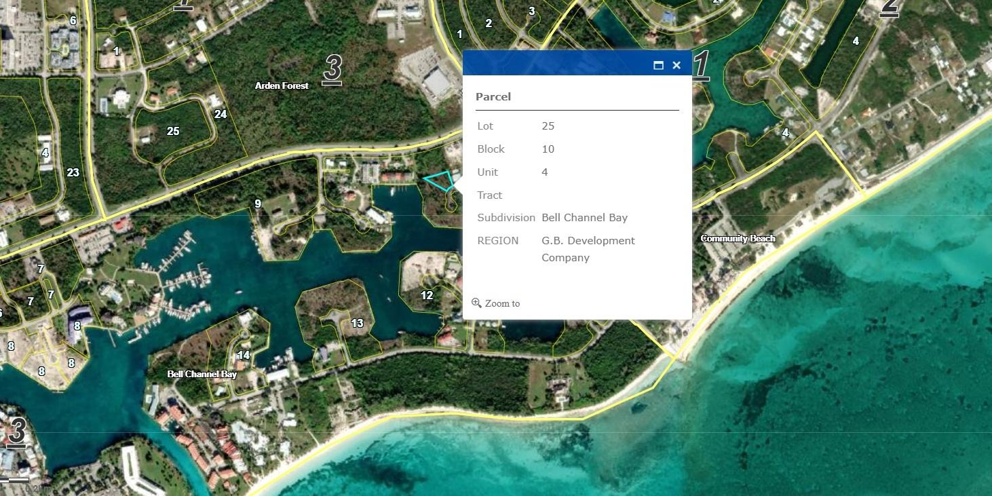Select parcel 9 on the map
The width and height of the screenshot is (992, 496).
(x=258, y=204)
